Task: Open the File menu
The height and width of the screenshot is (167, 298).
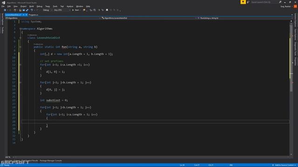Action: click(x=3, y=6)
